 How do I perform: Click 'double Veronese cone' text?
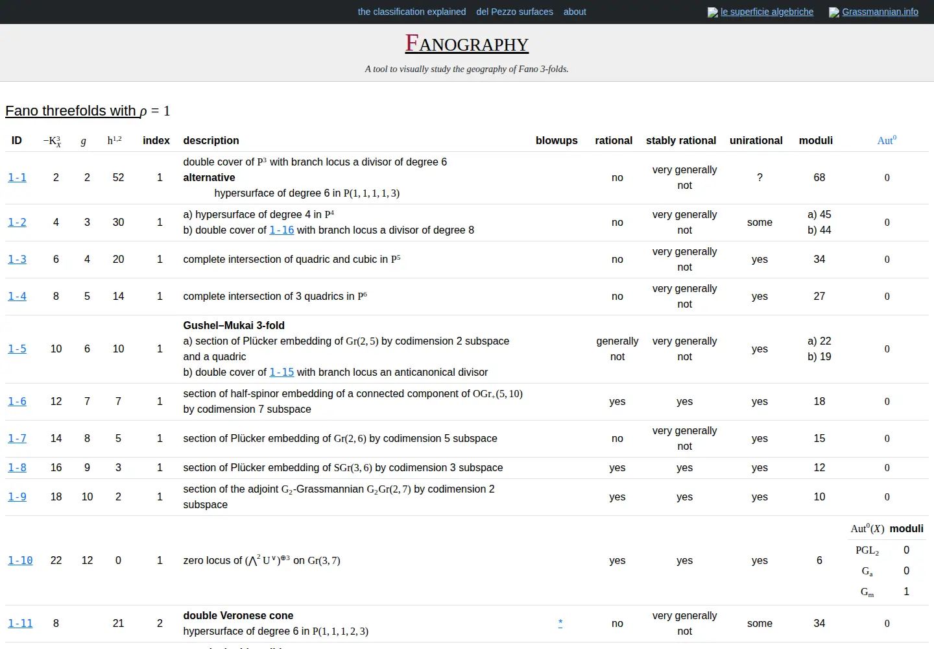238,615
